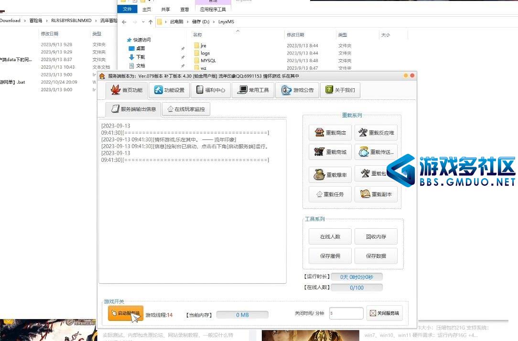The height and width of the screenshot is (341, 518).
Task: Start the server with 启动服务端
Action: coord(126,313)
